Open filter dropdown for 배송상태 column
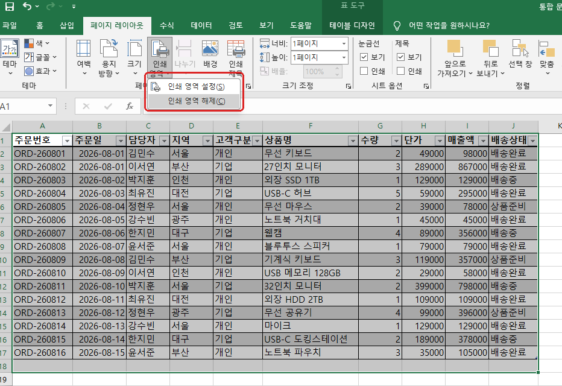This screenshot has height=386, width=562. point(532,141)
